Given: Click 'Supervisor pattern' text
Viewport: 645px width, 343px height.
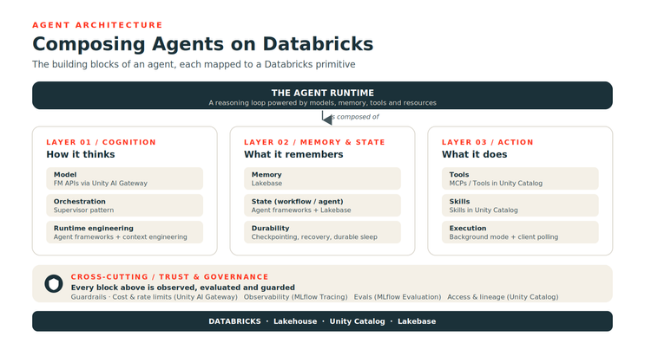Looking at the screenshot, I should [83, 210].
